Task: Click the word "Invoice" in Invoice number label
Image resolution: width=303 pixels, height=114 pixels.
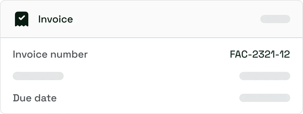Action: (x=30, y=54)
